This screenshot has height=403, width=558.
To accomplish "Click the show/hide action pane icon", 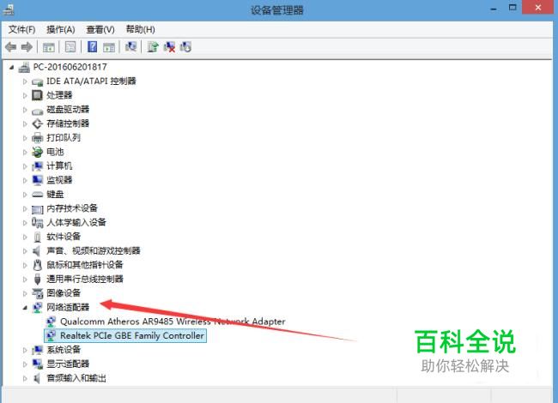I will [x=109, y=47].
